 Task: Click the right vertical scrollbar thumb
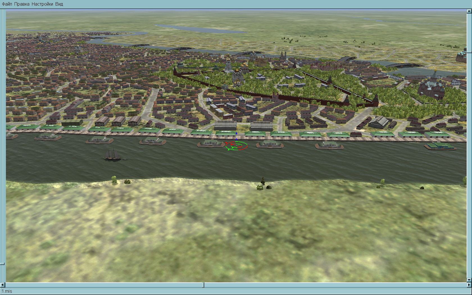[x=469, y=52]
